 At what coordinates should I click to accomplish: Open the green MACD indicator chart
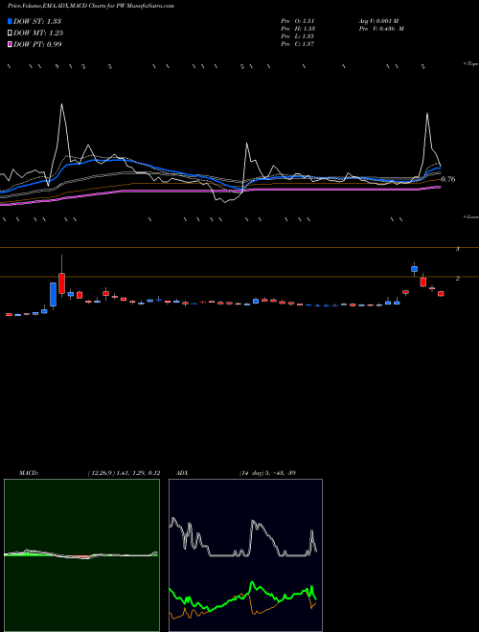81,555
